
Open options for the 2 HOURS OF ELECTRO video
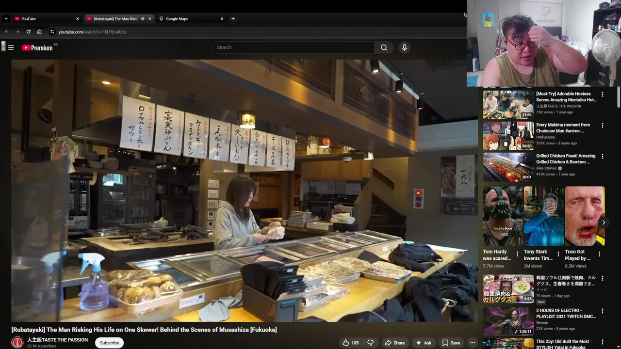pyautogui.click(x=603, y=311)
